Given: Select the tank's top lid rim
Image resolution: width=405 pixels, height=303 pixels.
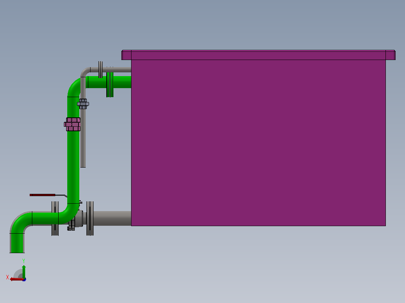Looking at the screenshot, I should 258,55.
